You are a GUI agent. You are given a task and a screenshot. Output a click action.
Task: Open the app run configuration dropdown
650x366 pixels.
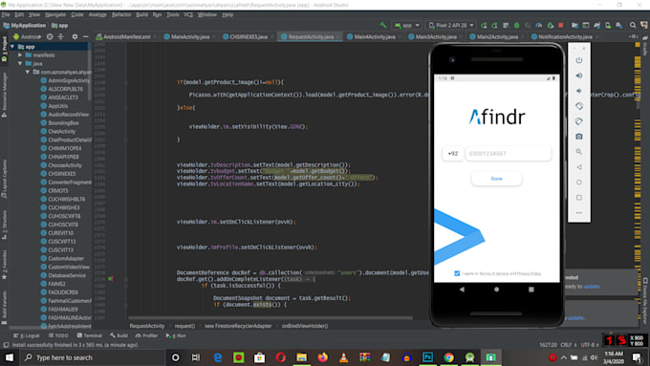pyautogui.click(x=407, y=25)
